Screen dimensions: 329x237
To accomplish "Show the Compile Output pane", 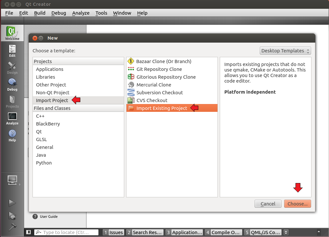I will 223,232.
